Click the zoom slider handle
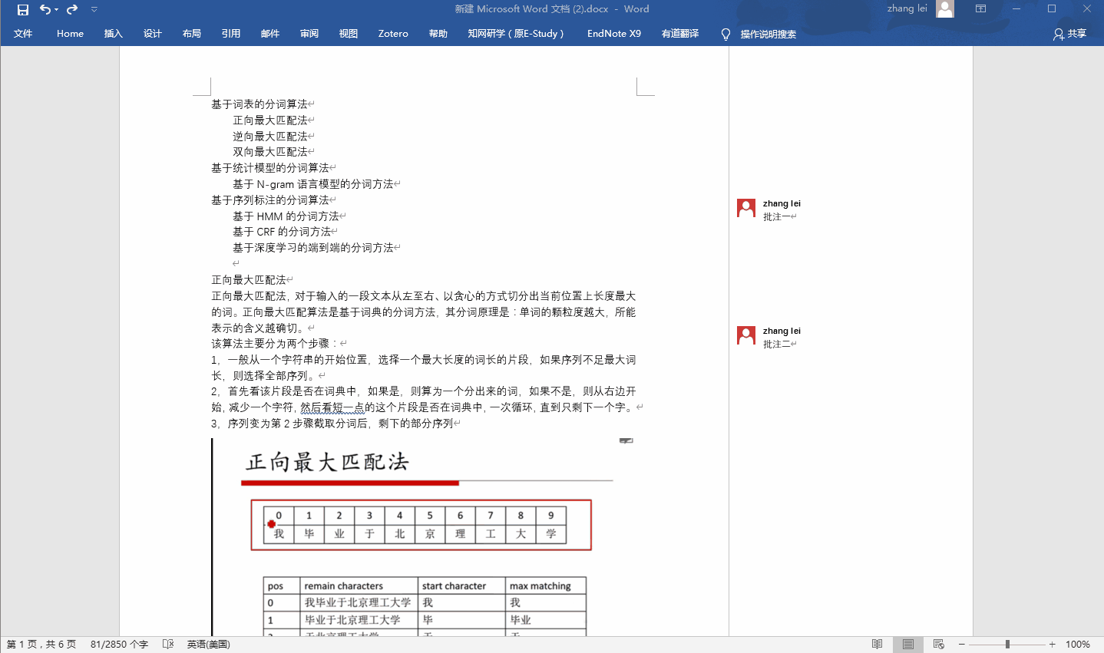 click(x=1007, y=645)
